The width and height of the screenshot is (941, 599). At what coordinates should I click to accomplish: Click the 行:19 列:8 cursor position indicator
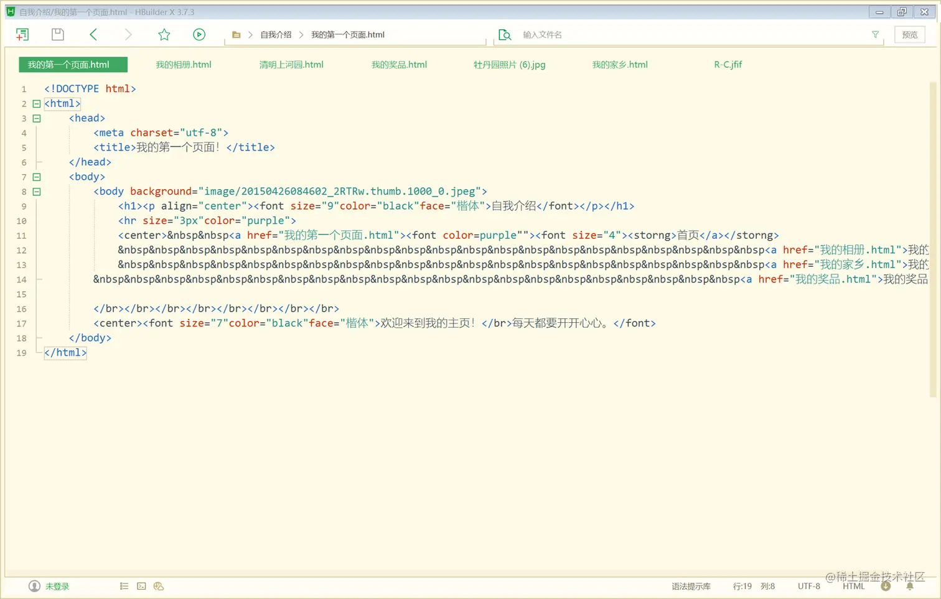(754, 587)
